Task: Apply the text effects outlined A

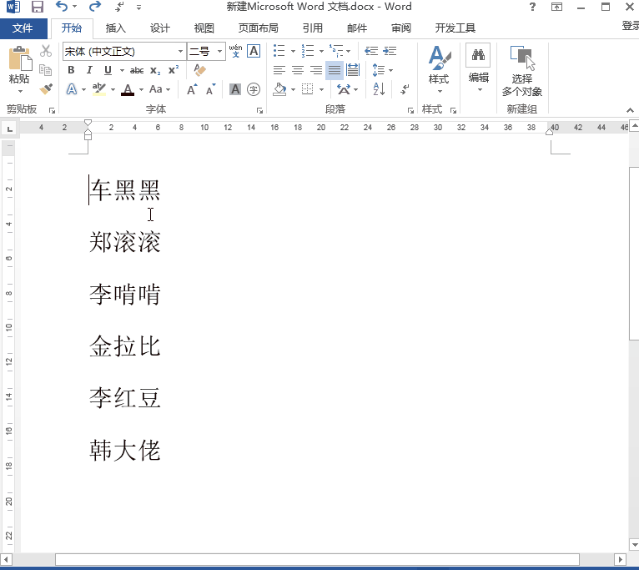Action: [x=72, y=89]
